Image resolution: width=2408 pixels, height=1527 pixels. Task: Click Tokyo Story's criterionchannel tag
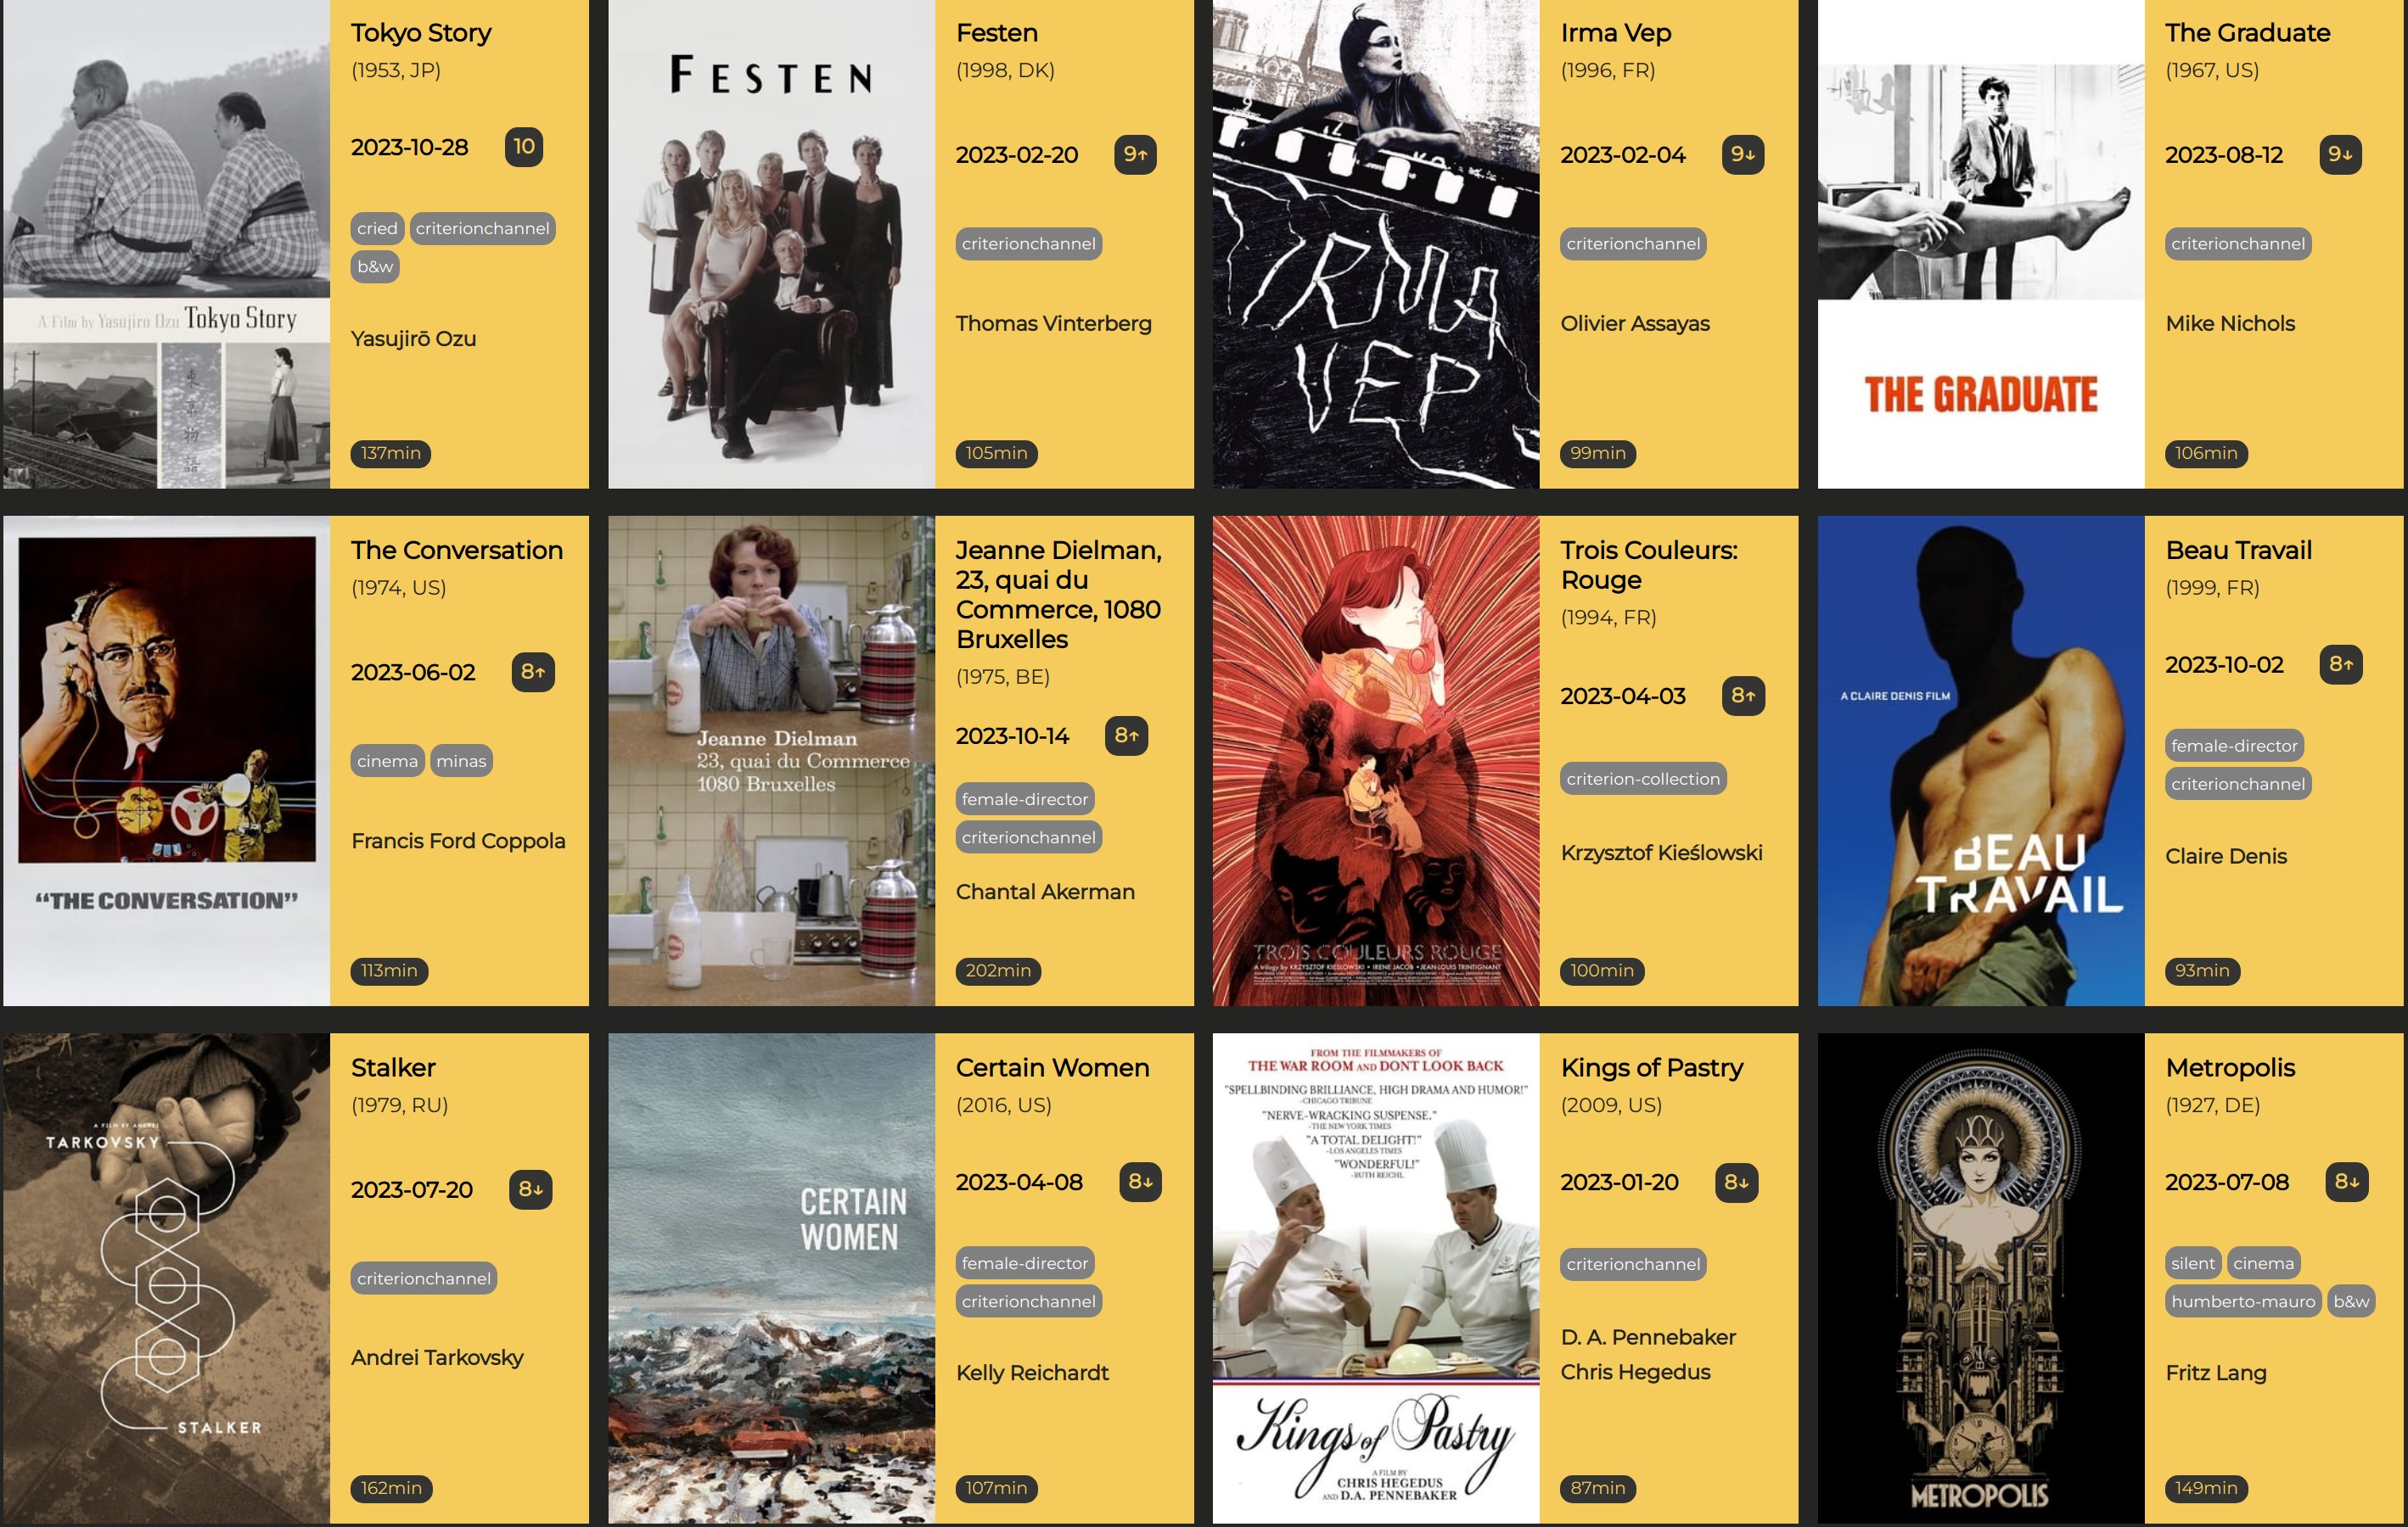pos(482,229)
